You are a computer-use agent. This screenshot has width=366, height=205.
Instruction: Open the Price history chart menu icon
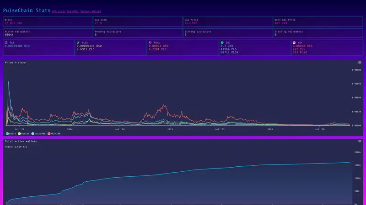360,62
